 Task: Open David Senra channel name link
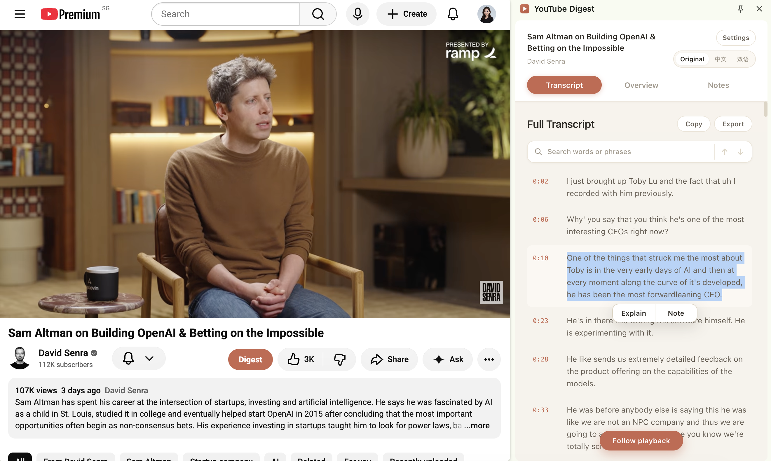(63, 353)
